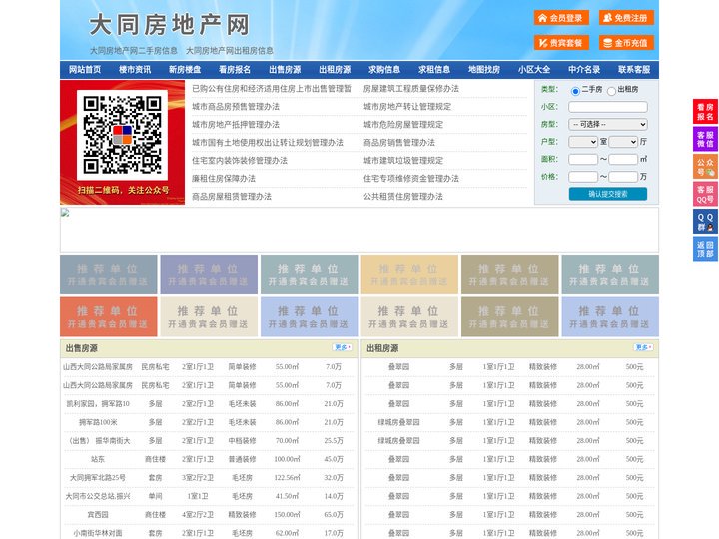Click the yellow 推荐单位 banner

coord(409,274)
